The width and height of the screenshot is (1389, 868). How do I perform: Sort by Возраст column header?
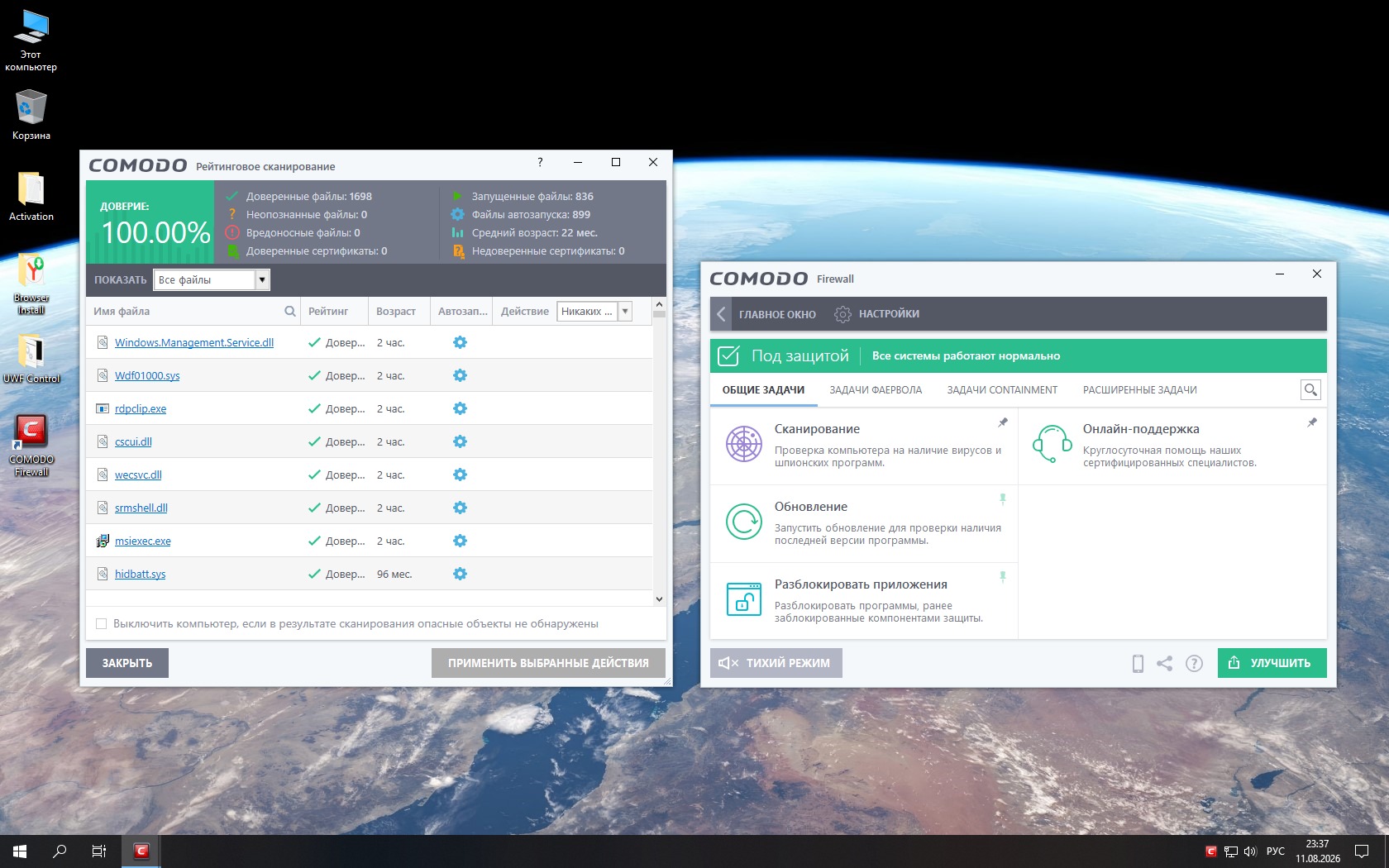399,312
